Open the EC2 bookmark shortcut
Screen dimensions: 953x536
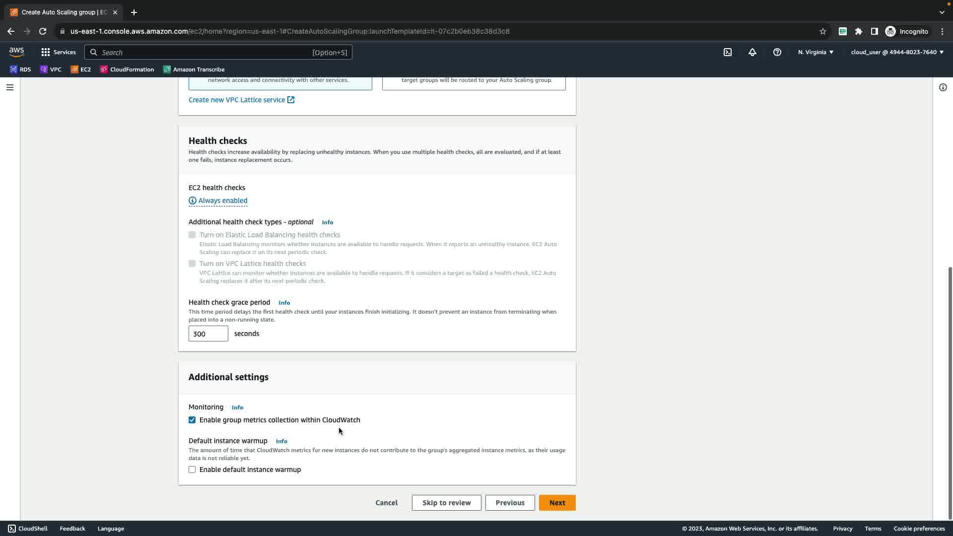81,69
